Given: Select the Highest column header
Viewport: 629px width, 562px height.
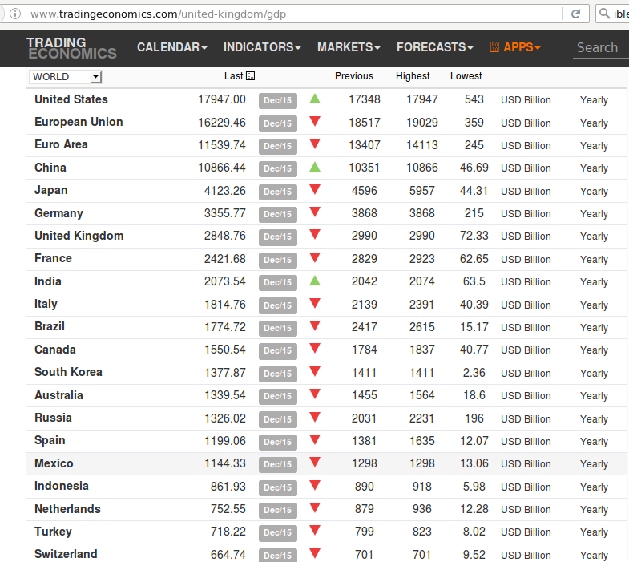Looking at the screenshot, I should coord(413,76).
